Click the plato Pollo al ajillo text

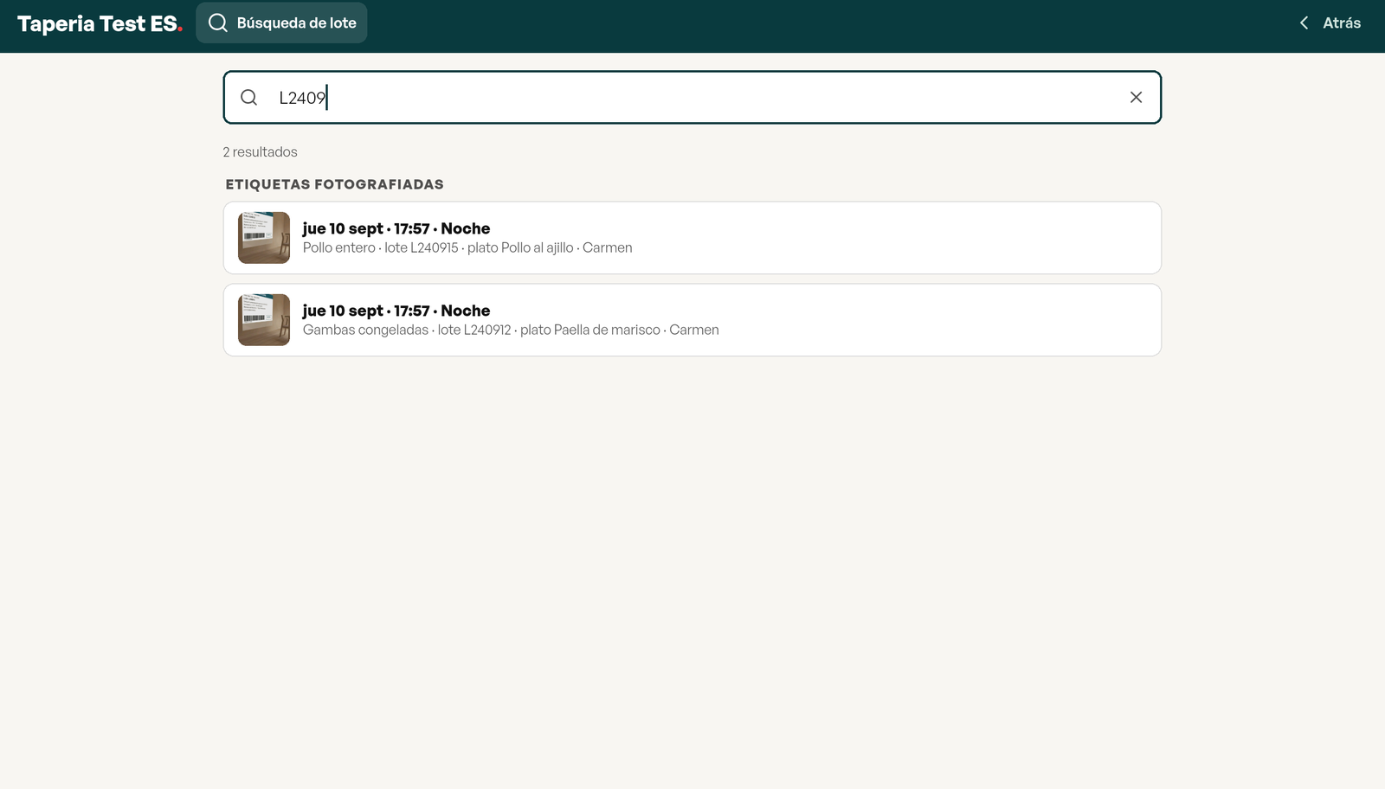(x=520, y=247)
